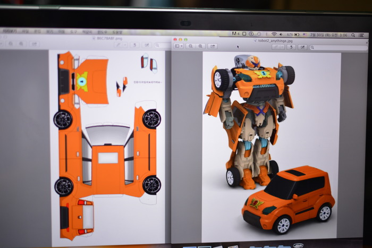This screenshot has height=248, width=372.
Task: Minimize the tobot2_anythinge.jpg window
Action: click(181, 40)
